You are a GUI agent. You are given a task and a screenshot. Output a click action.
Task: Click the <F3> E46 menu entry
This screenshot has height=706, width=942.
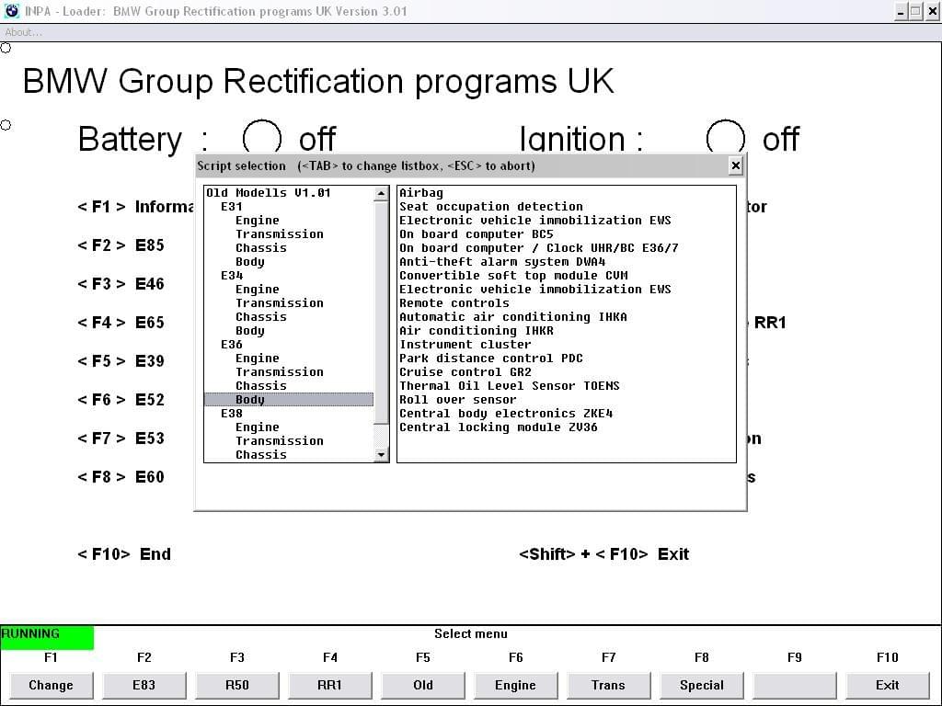(x=121, y=283)
